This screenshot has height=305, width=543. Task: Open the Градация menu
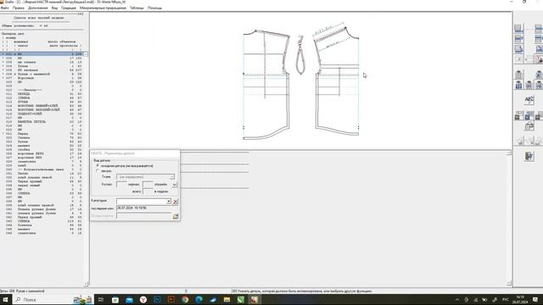tap(69, 8)
